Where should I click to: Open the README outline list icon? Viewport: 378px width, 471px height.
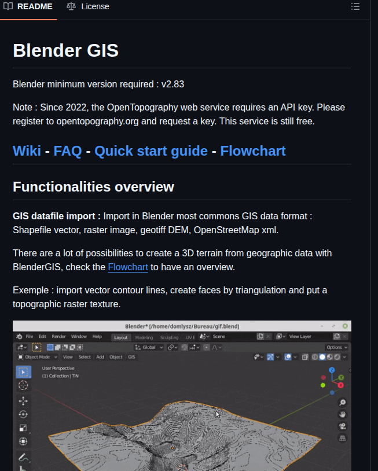[355, 6]
